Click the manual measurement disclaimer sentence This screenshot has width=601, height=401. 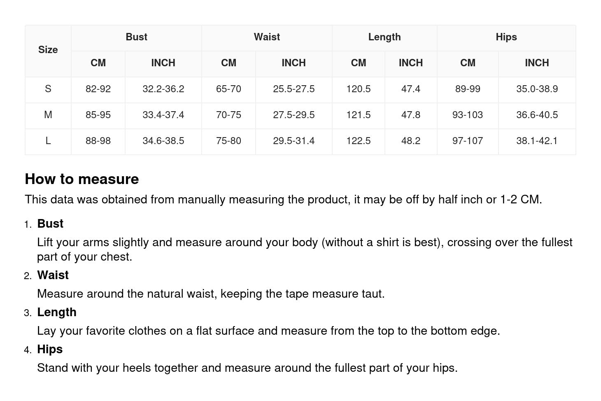pos(283,200)
